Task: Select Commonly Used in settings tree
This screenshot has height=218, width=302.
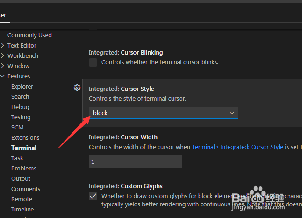Action: point(29,35)
